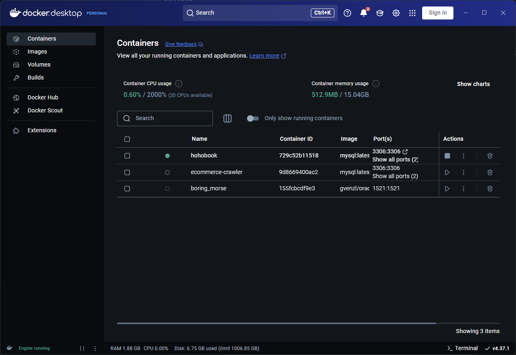Click container ID 155fcbcdf9e3
Viewport: 516px width, 355px height.
297,189
